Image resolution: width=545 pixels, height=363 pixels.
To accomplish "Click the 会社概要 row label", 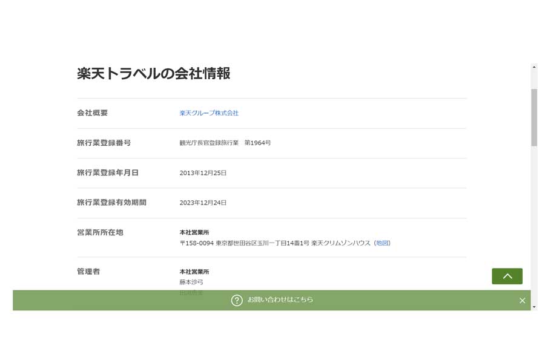I will 91,113.
